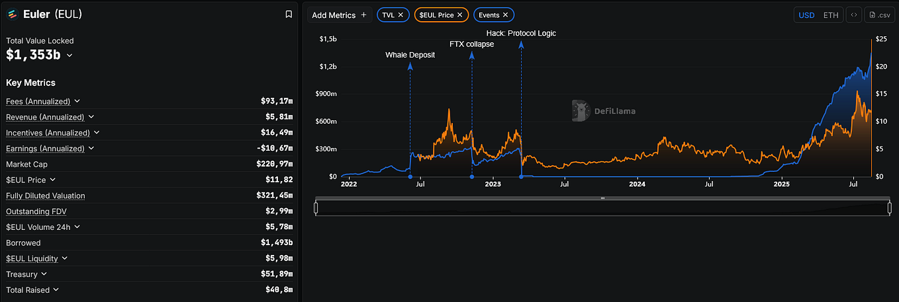Remove the Events metric chip
This screenshot has width=899, height=302.
[506, 15]
